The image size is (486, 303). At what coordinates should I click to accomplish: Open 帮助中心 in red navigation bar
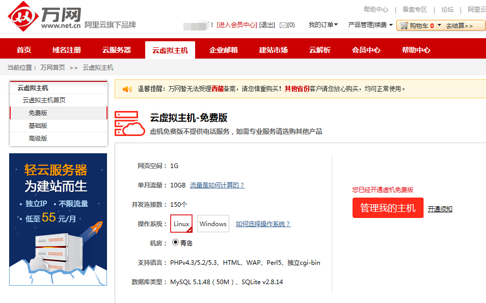(x=416, y=50)
